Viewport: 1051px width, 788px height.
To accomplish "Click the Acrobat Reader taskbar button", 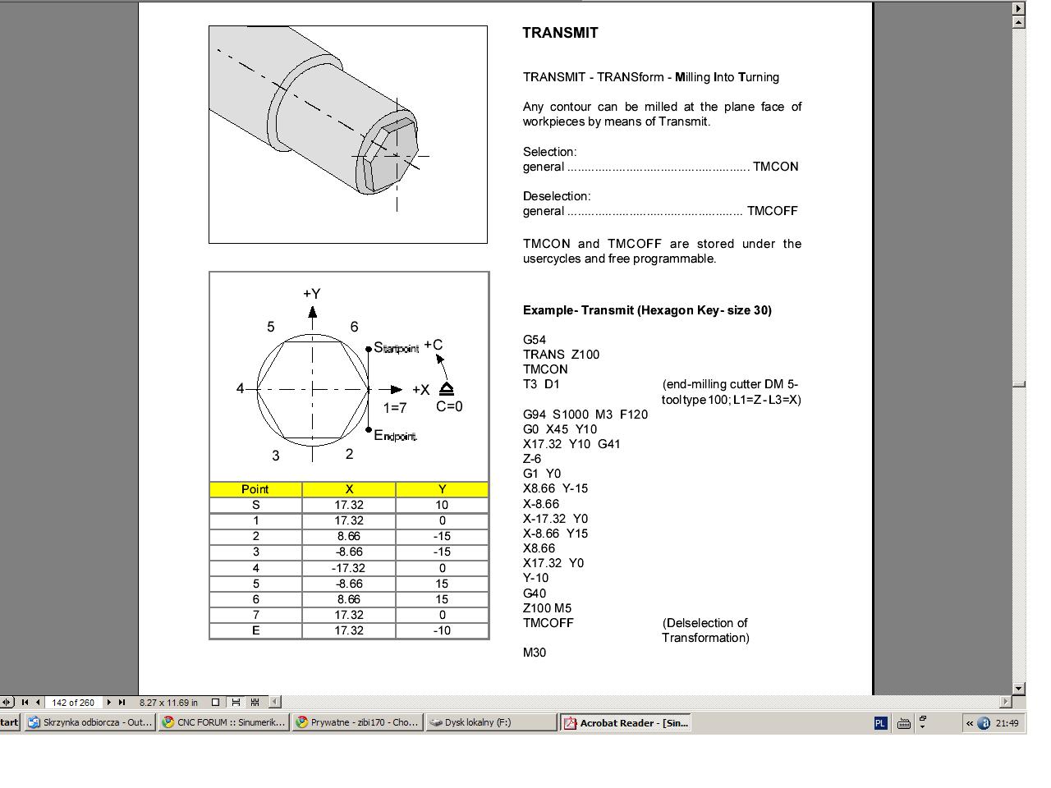I will [626, 722].
